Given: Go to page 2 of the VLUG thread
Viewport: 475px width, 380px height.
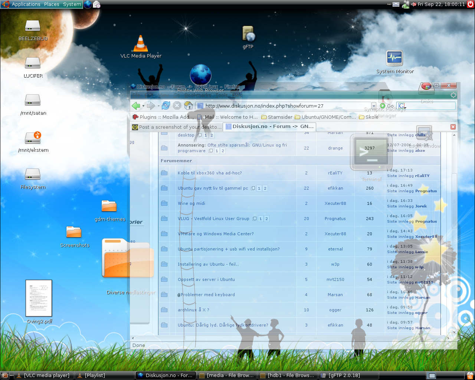Looking at the screenshot, I should (266, 219).
